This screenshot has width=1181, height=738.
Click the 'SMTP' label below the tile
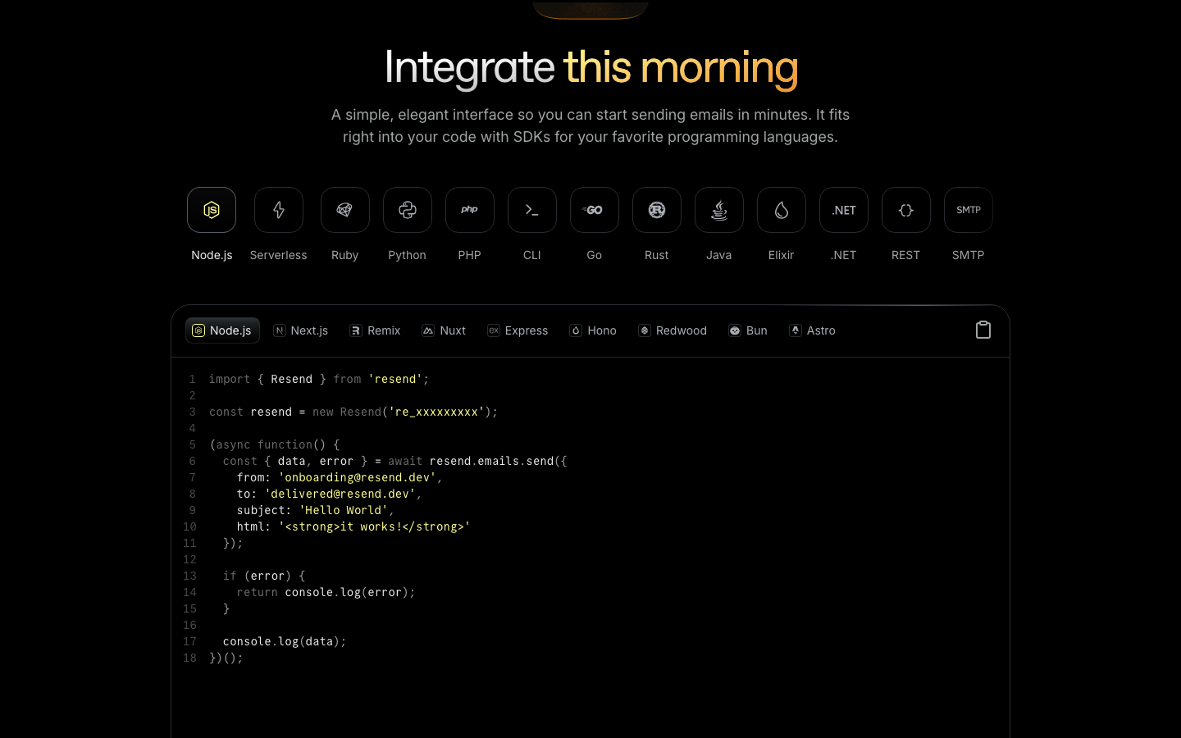coord(969,255)
